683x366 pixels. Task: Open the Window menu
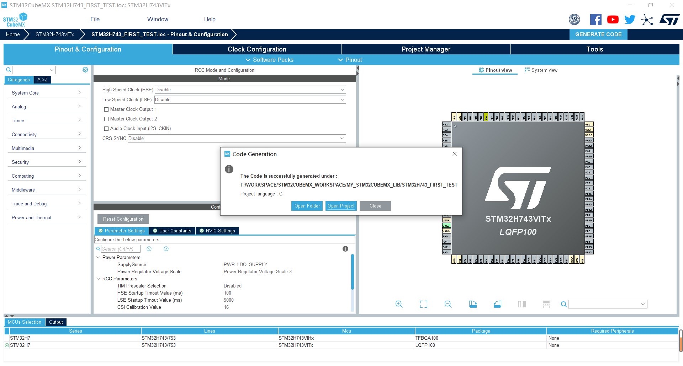pyautogui.click(x=158, y=19)
